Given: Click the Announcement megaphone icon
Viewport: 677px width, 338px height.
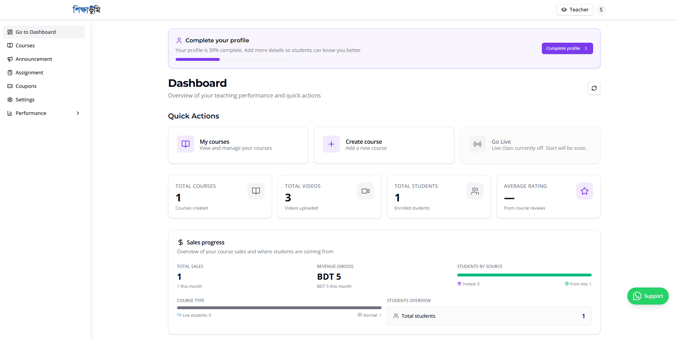Looking at the screenshot, I should 10,59.
